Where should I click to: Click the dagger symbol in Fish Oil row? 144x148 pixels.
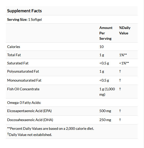[x=120, y=89]
